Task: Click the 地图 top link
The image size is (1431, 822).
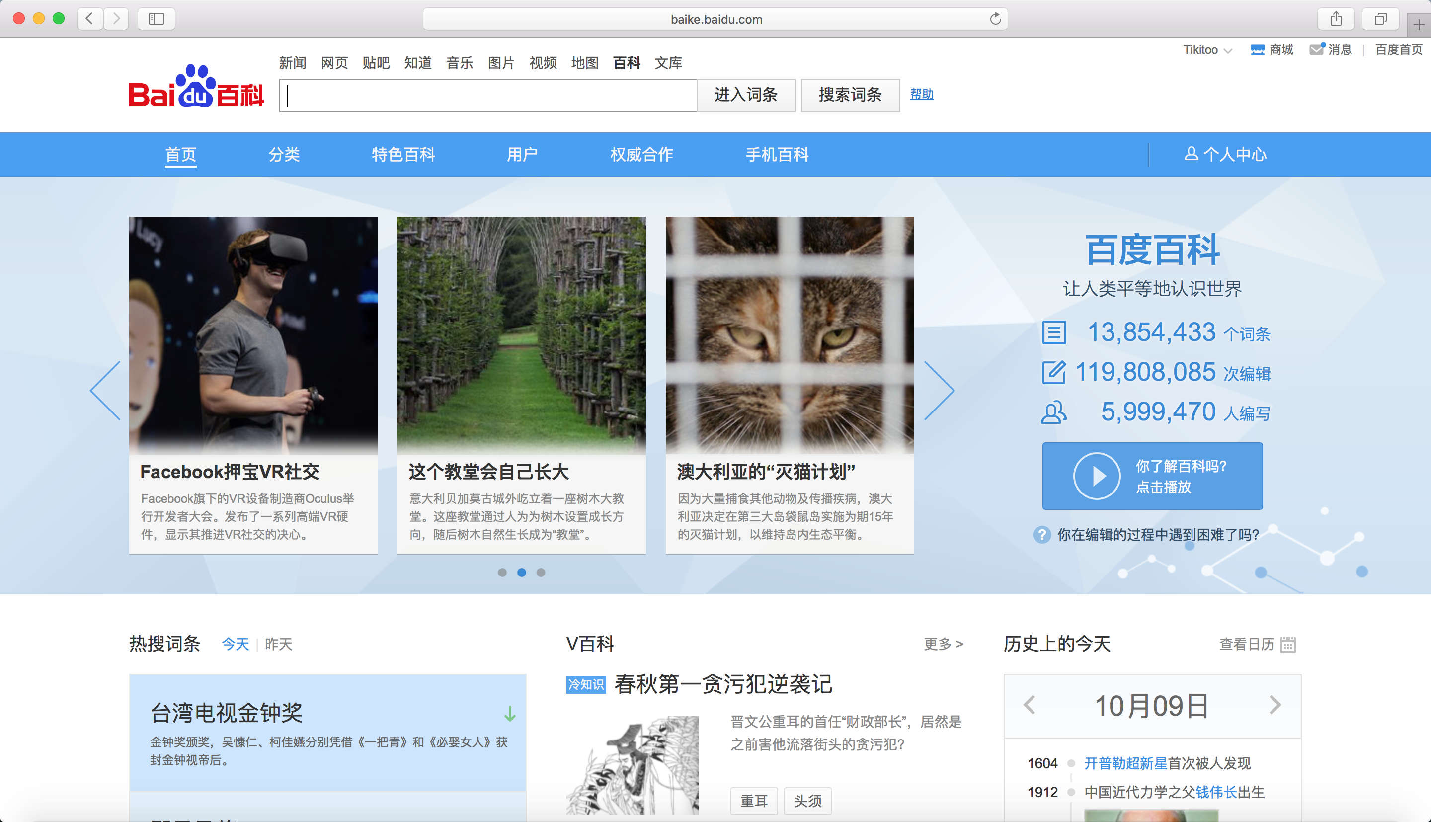Action: point(585,63)
